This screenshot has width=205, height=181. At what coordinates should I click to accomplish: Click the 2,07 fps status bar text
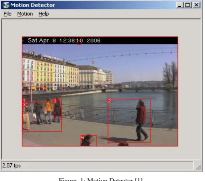click(x=12, y=165)
